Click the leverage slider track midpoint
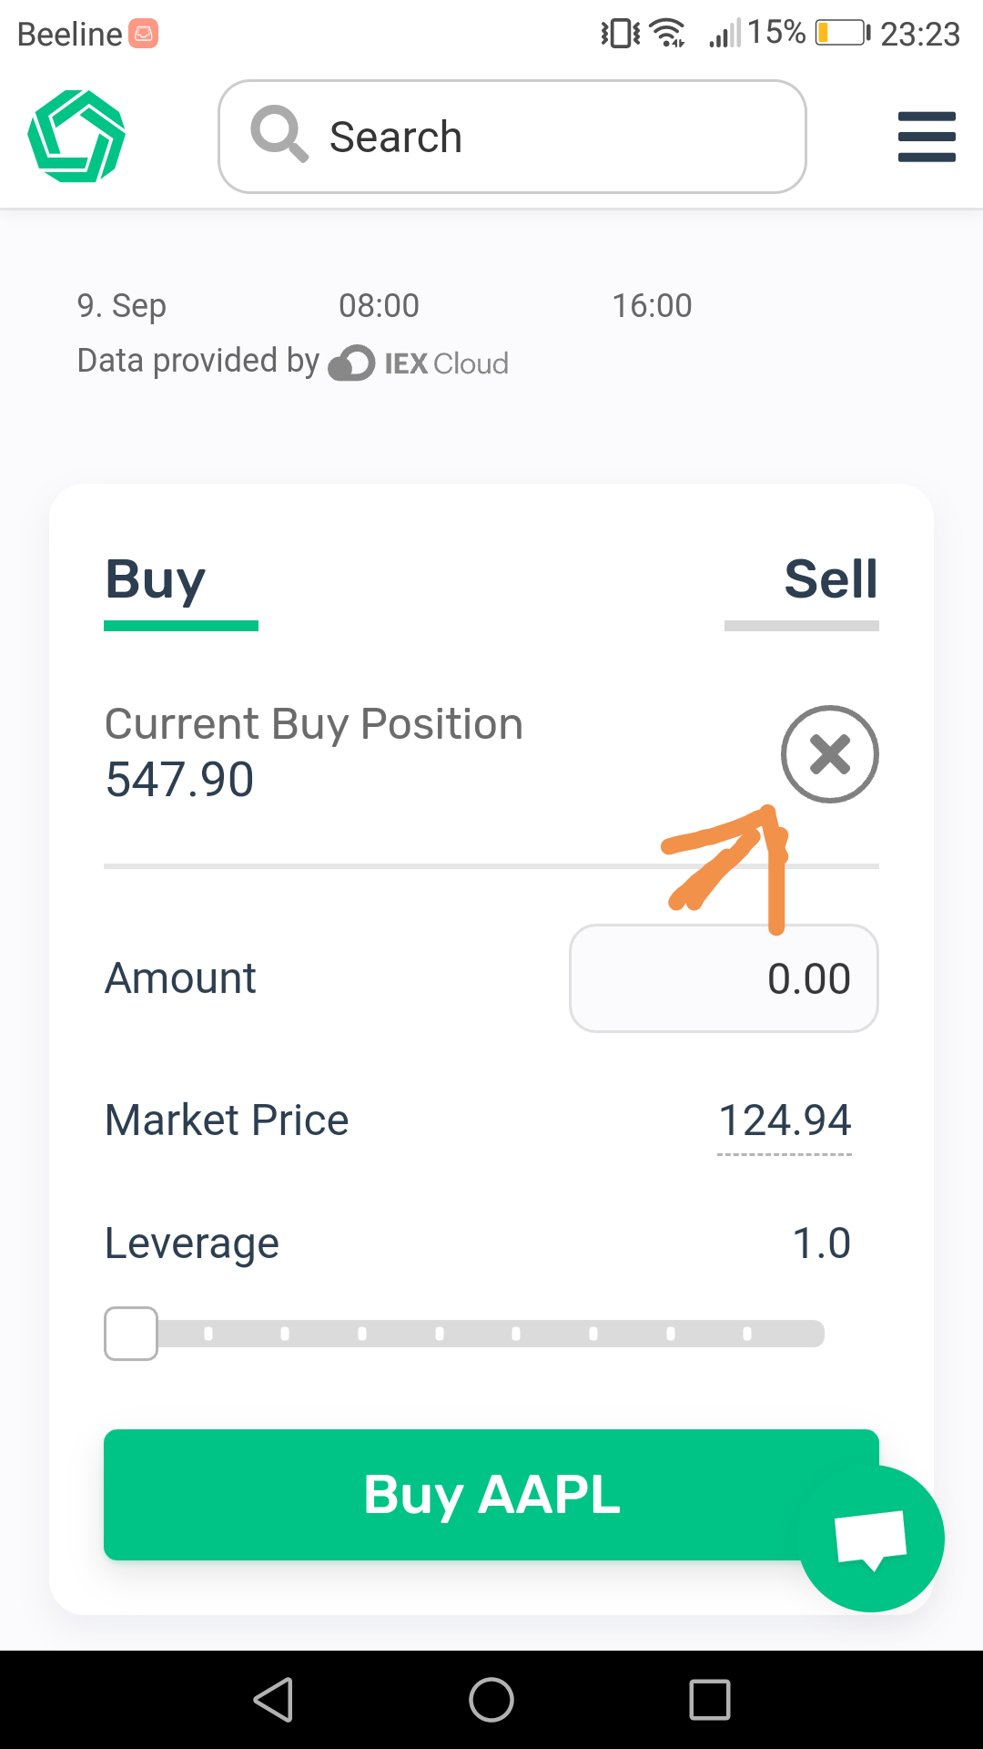Image resolution: width=983 pixels, height=1749 pixels. 464,1334
